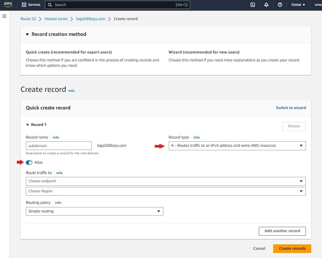The image size is (322, 258).
Task: Click the Create records button
Action: click(x=292, y=248)
